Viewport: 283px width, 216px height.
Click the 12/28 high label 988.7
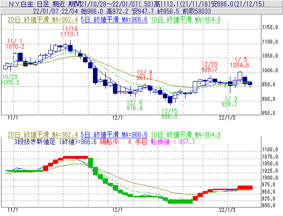pyautogui.click(x=209, y=70)
